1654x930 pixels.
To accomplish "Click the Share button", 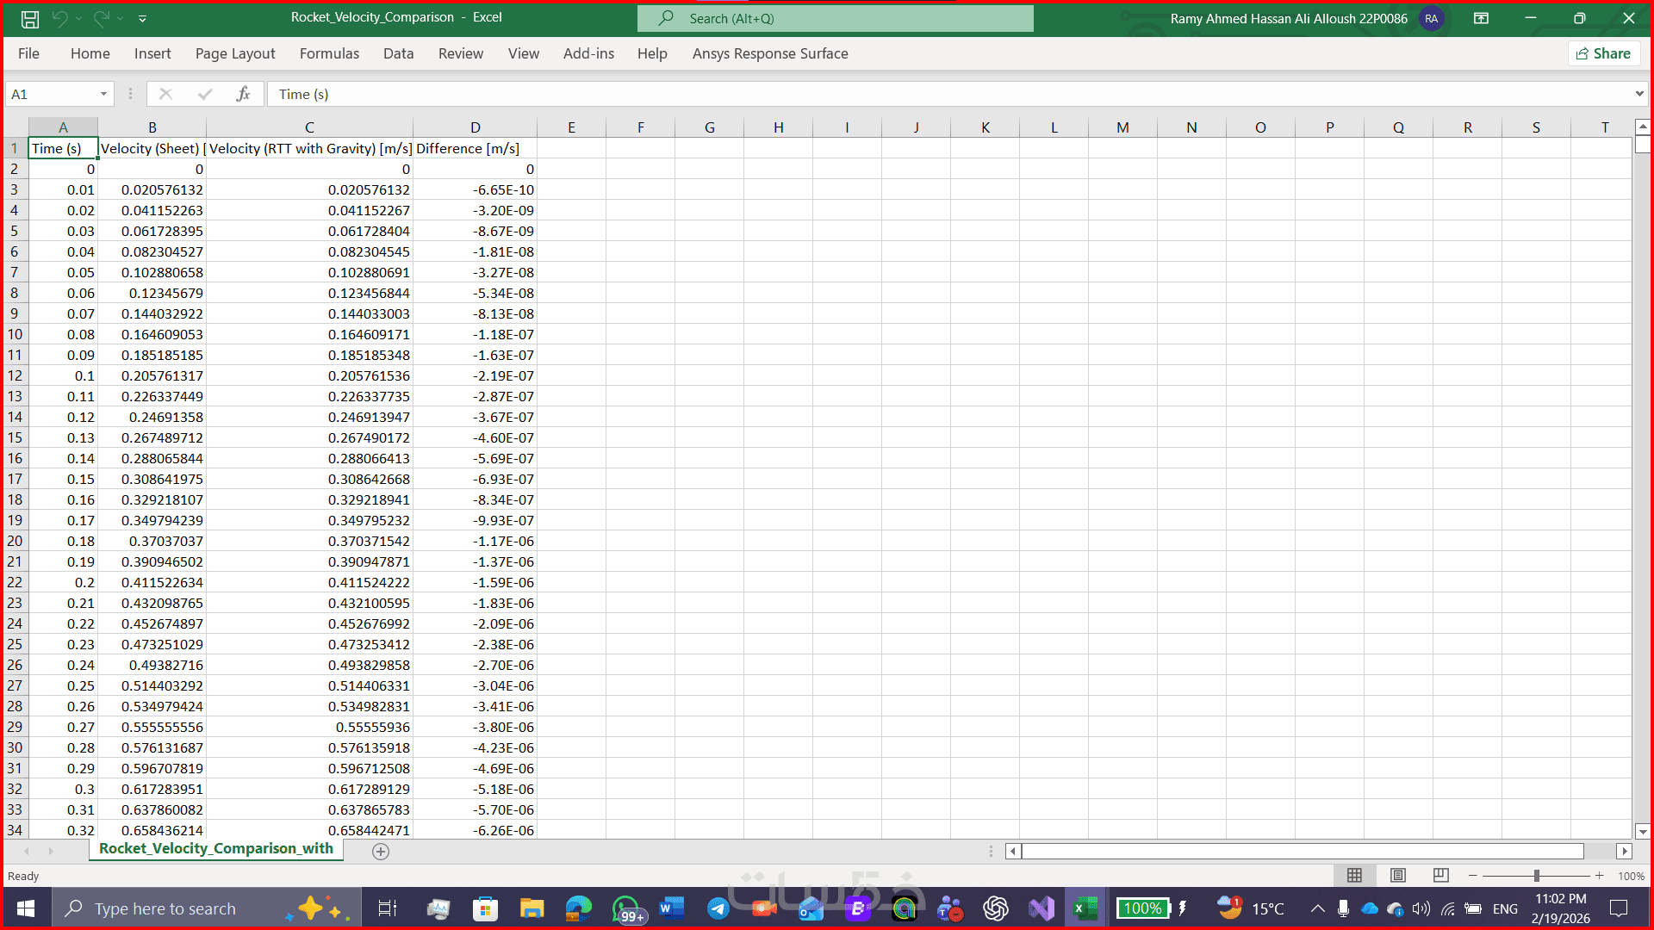I will point(1603,53).
